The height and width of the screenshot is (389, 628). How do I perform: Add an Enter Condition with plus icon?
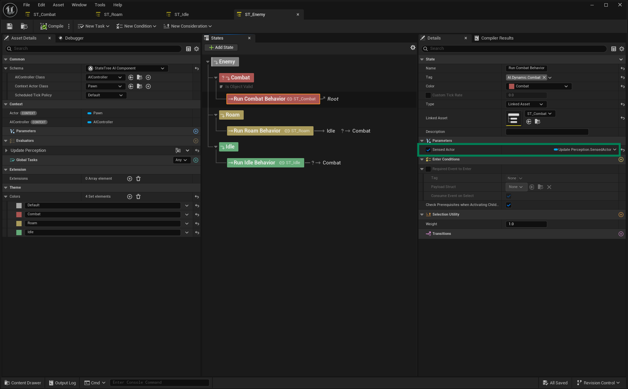pyautogui.click(x=621, y=159)
